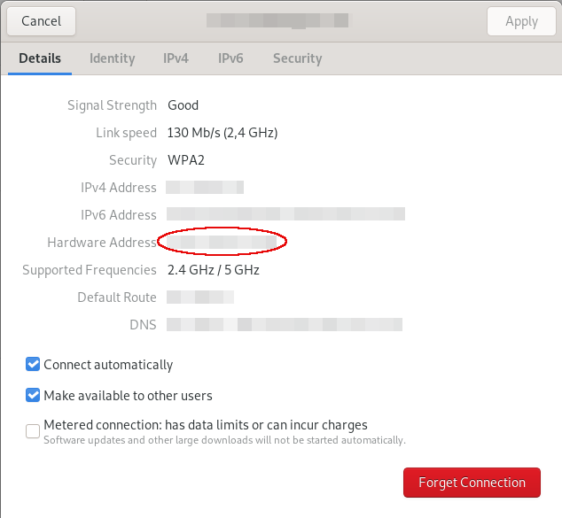
Task: Click the blurred DNS value
Action: coord(285,324)
